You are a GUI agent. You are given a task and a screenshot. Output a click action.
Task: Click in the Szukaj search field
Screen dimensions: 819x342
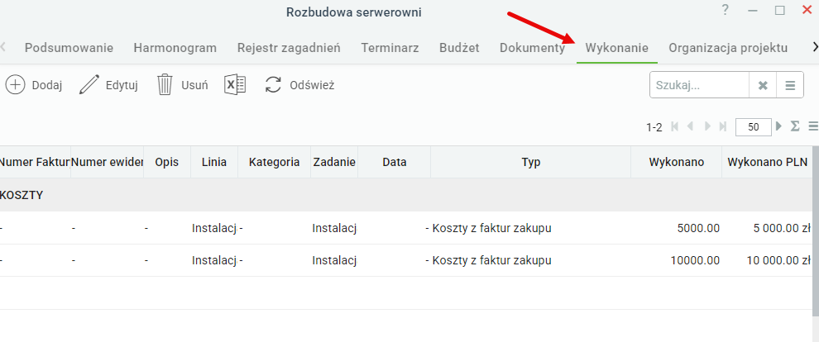tap(700, 85)
